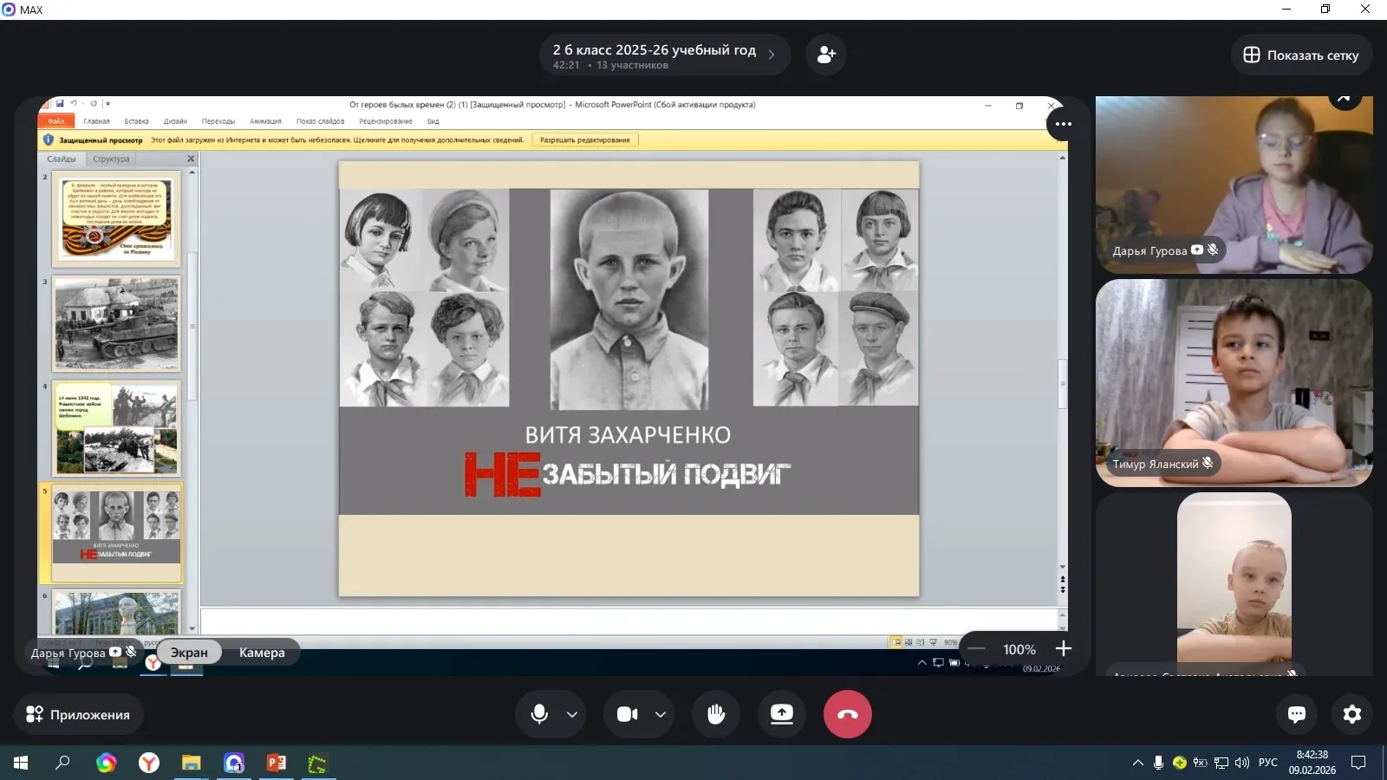Expand microphone options arrow

click(572, 715)
